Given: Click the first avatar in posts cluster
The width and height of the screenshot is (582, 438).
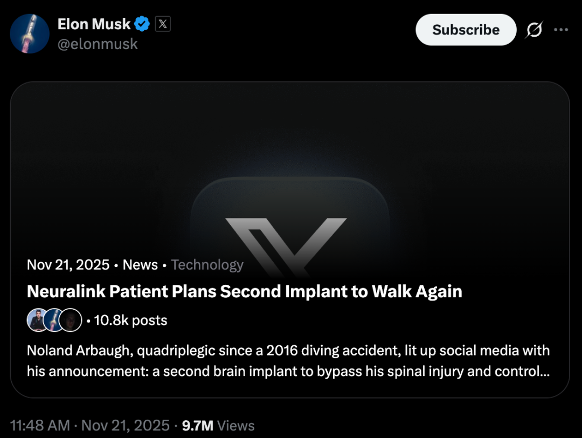Looking at the screenshot, I should pos(38,320).
